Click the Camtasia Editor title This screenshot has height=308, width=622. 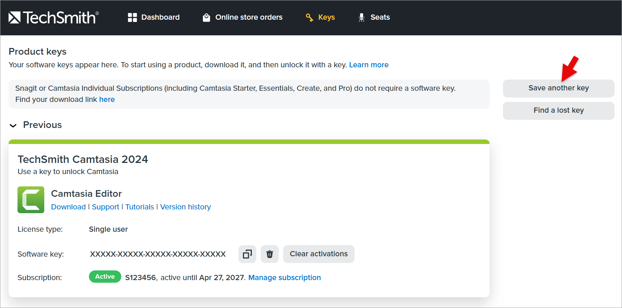(86, 193)
